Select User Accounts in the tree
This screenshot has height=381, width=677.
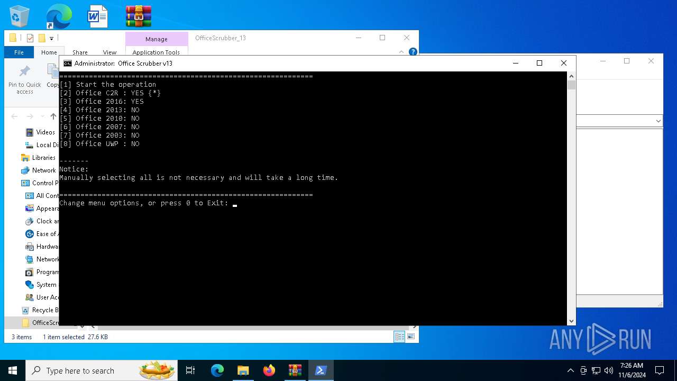42,297
